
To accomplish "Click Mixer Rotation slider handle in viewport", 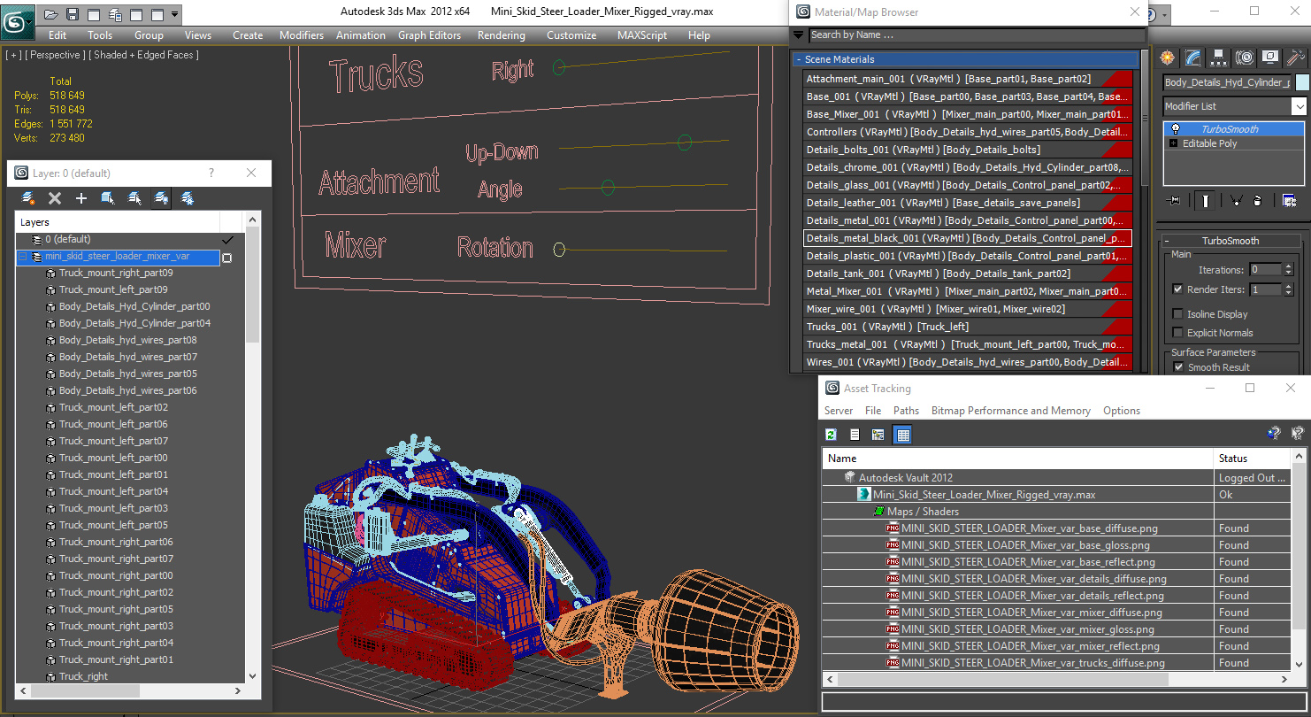I will point(559,250).
